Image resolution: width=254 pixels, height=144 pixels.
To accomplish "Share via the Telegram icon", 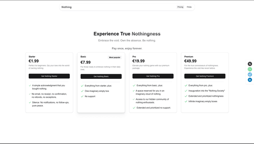I will (x=250, y=74).
